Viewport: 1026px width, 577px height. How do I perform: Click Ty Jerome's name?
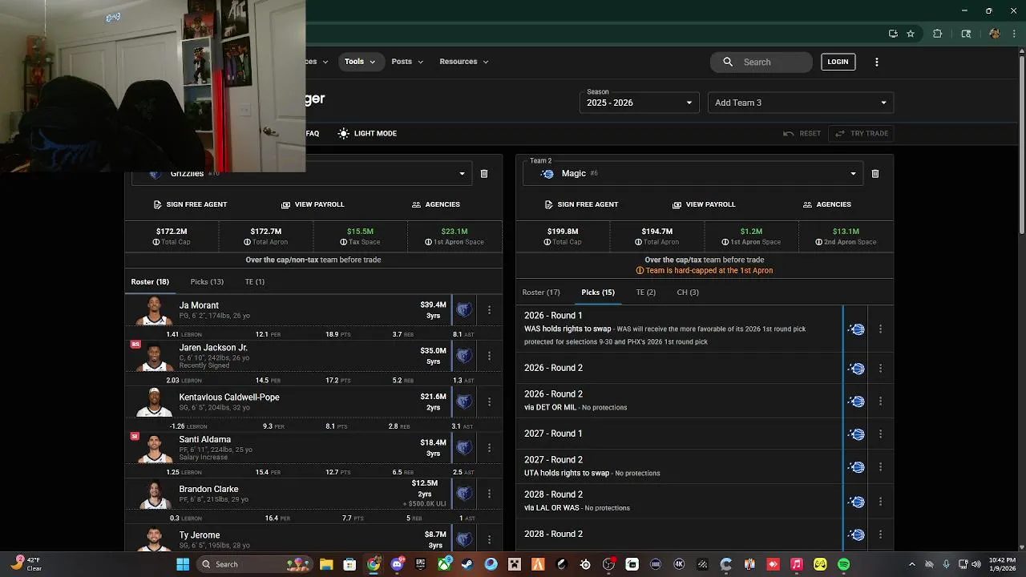200,535
